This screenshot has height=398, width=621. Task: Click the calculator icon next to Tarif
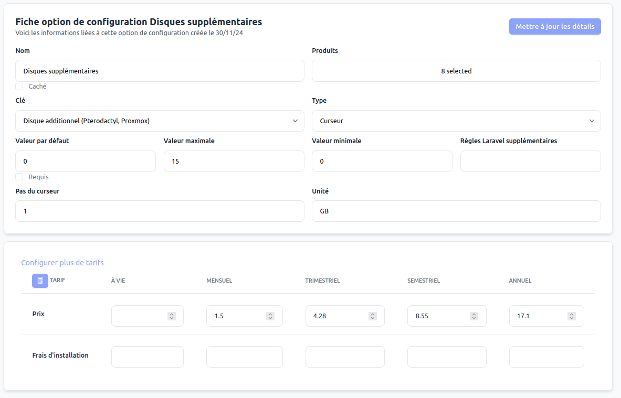point(40,281)
